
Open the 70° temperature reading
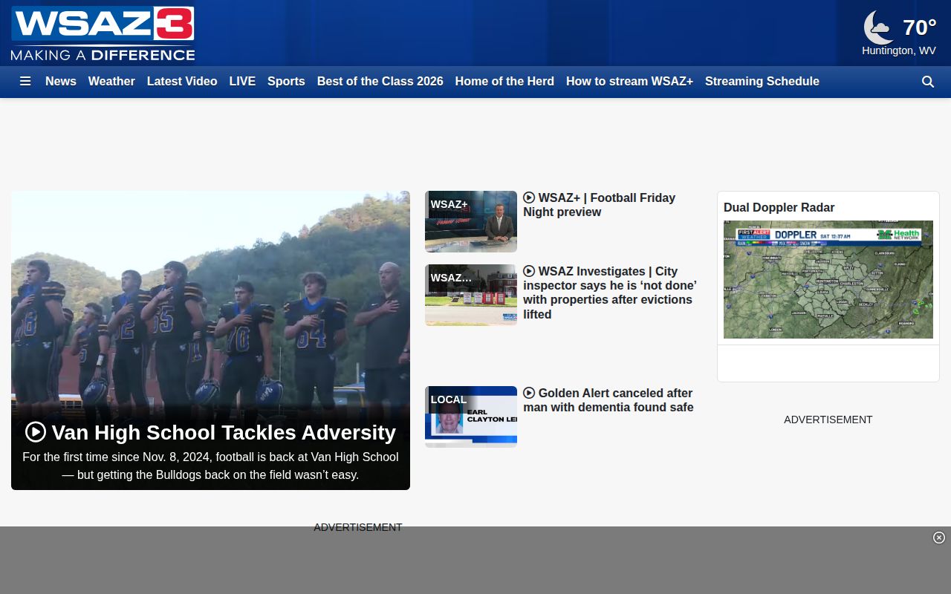tap(920, 27)
